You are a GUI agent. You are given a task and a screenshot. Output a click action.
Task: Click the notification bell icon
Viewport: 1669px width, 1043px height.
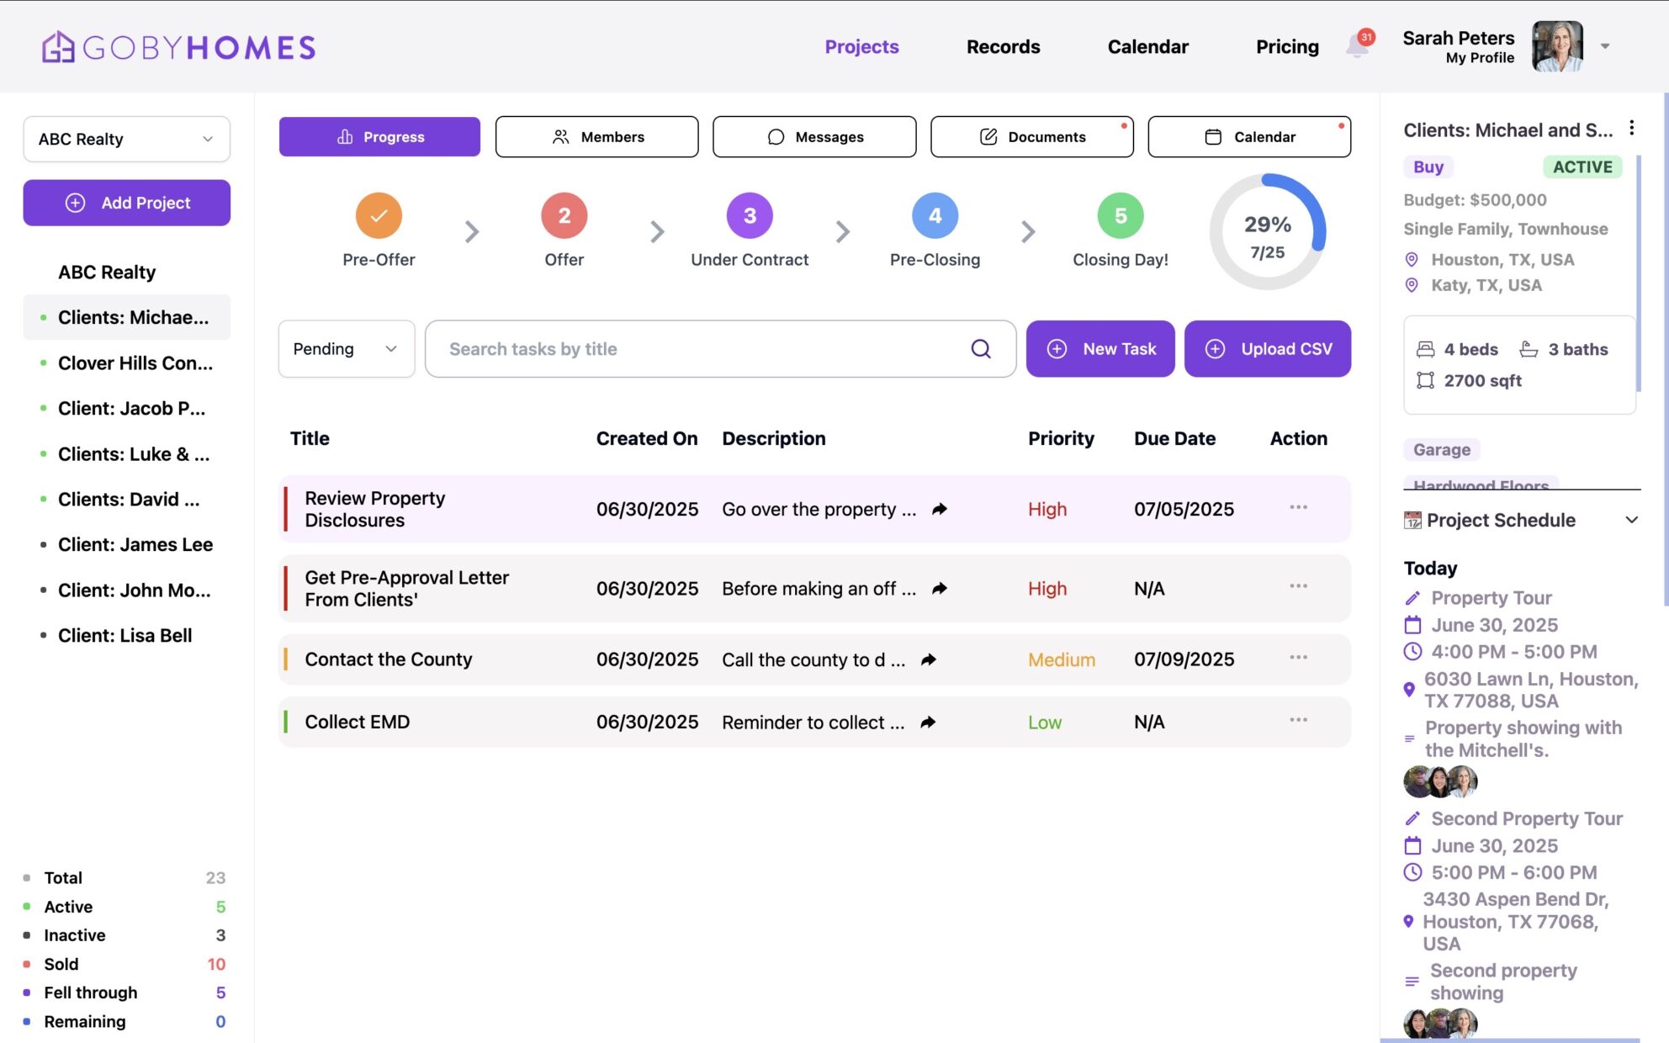[1357, 45]
